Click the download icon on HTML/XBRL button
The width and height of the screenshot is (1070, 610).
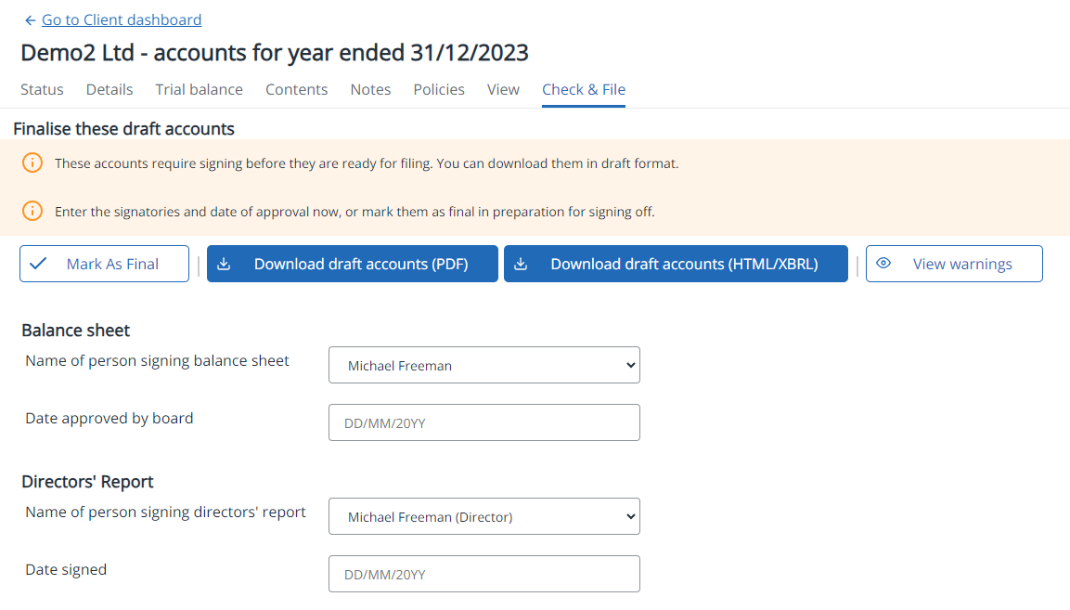(521, 264)
